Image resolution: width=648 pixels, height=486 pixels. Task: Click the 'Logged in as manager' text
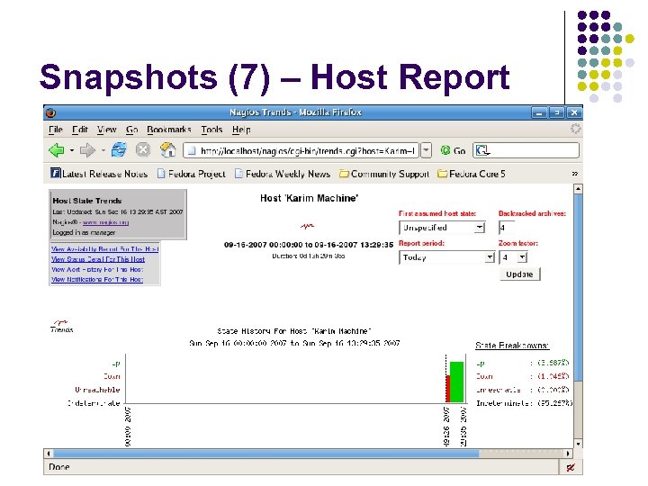[x=84, y=232]
